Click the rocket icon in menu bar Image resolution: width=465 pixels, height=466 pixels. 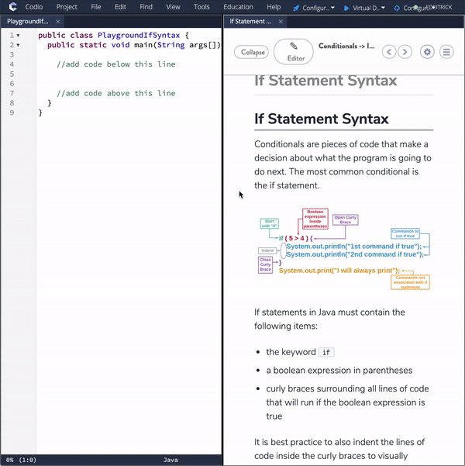click(296, 9)
